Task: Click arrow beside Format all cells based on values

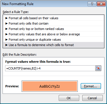Action: click(x=6, y=18)
